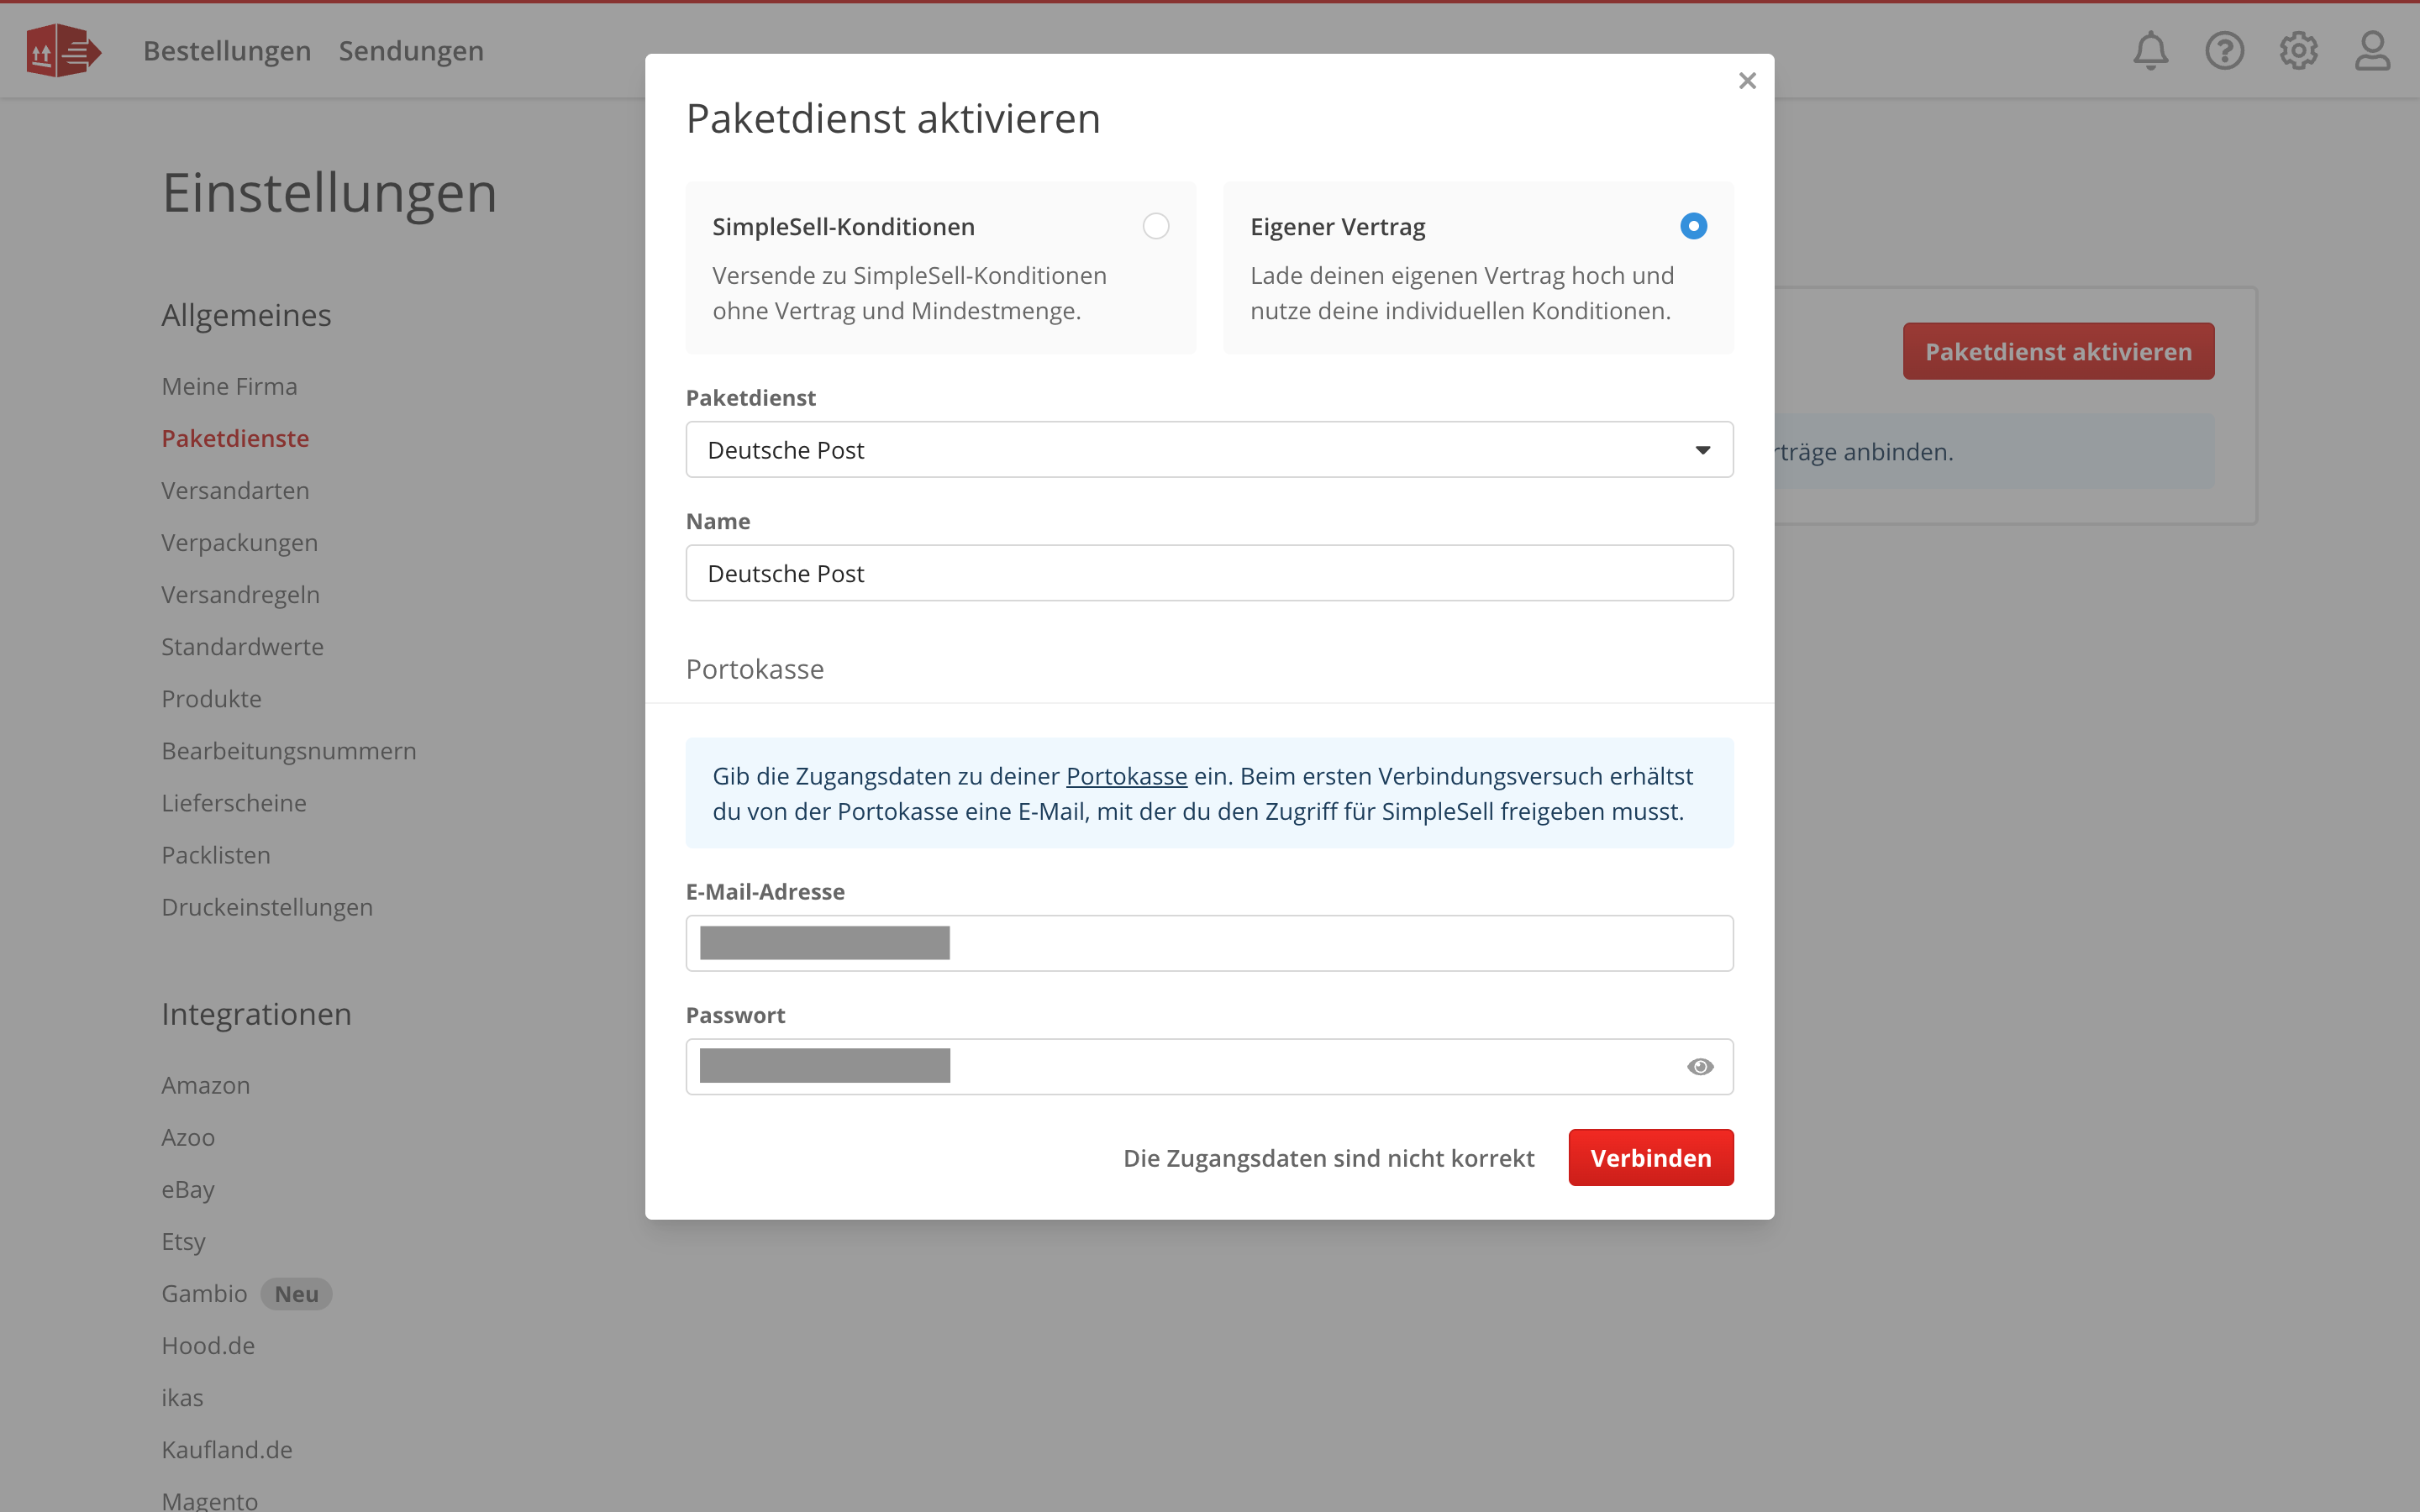The image size is (2420, 1512).
Task: Expand the Paketdienst dropdown
Action: tap(1209, 450)
